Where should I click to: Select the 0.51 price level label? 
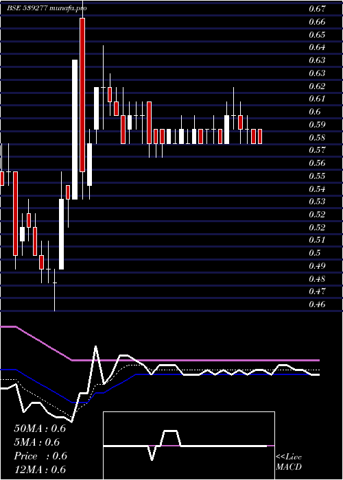point(317,240)
